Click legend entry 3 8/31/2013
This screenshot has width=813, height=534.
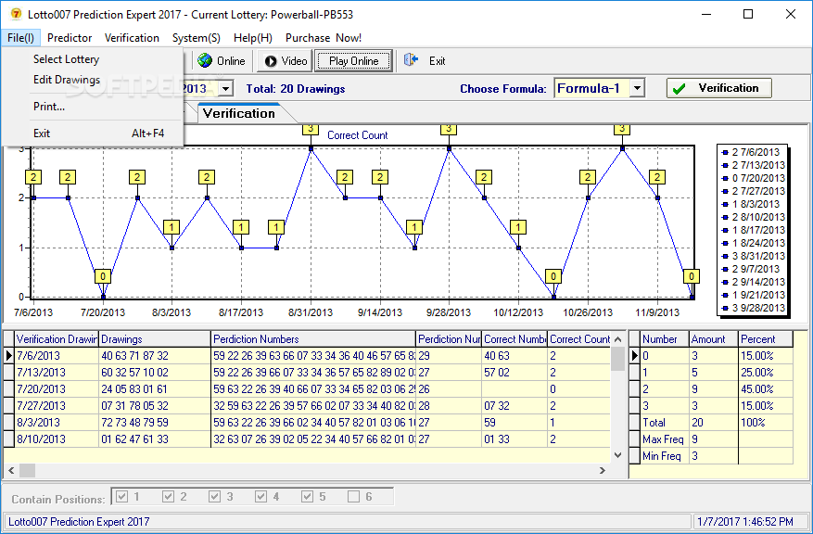754,256
